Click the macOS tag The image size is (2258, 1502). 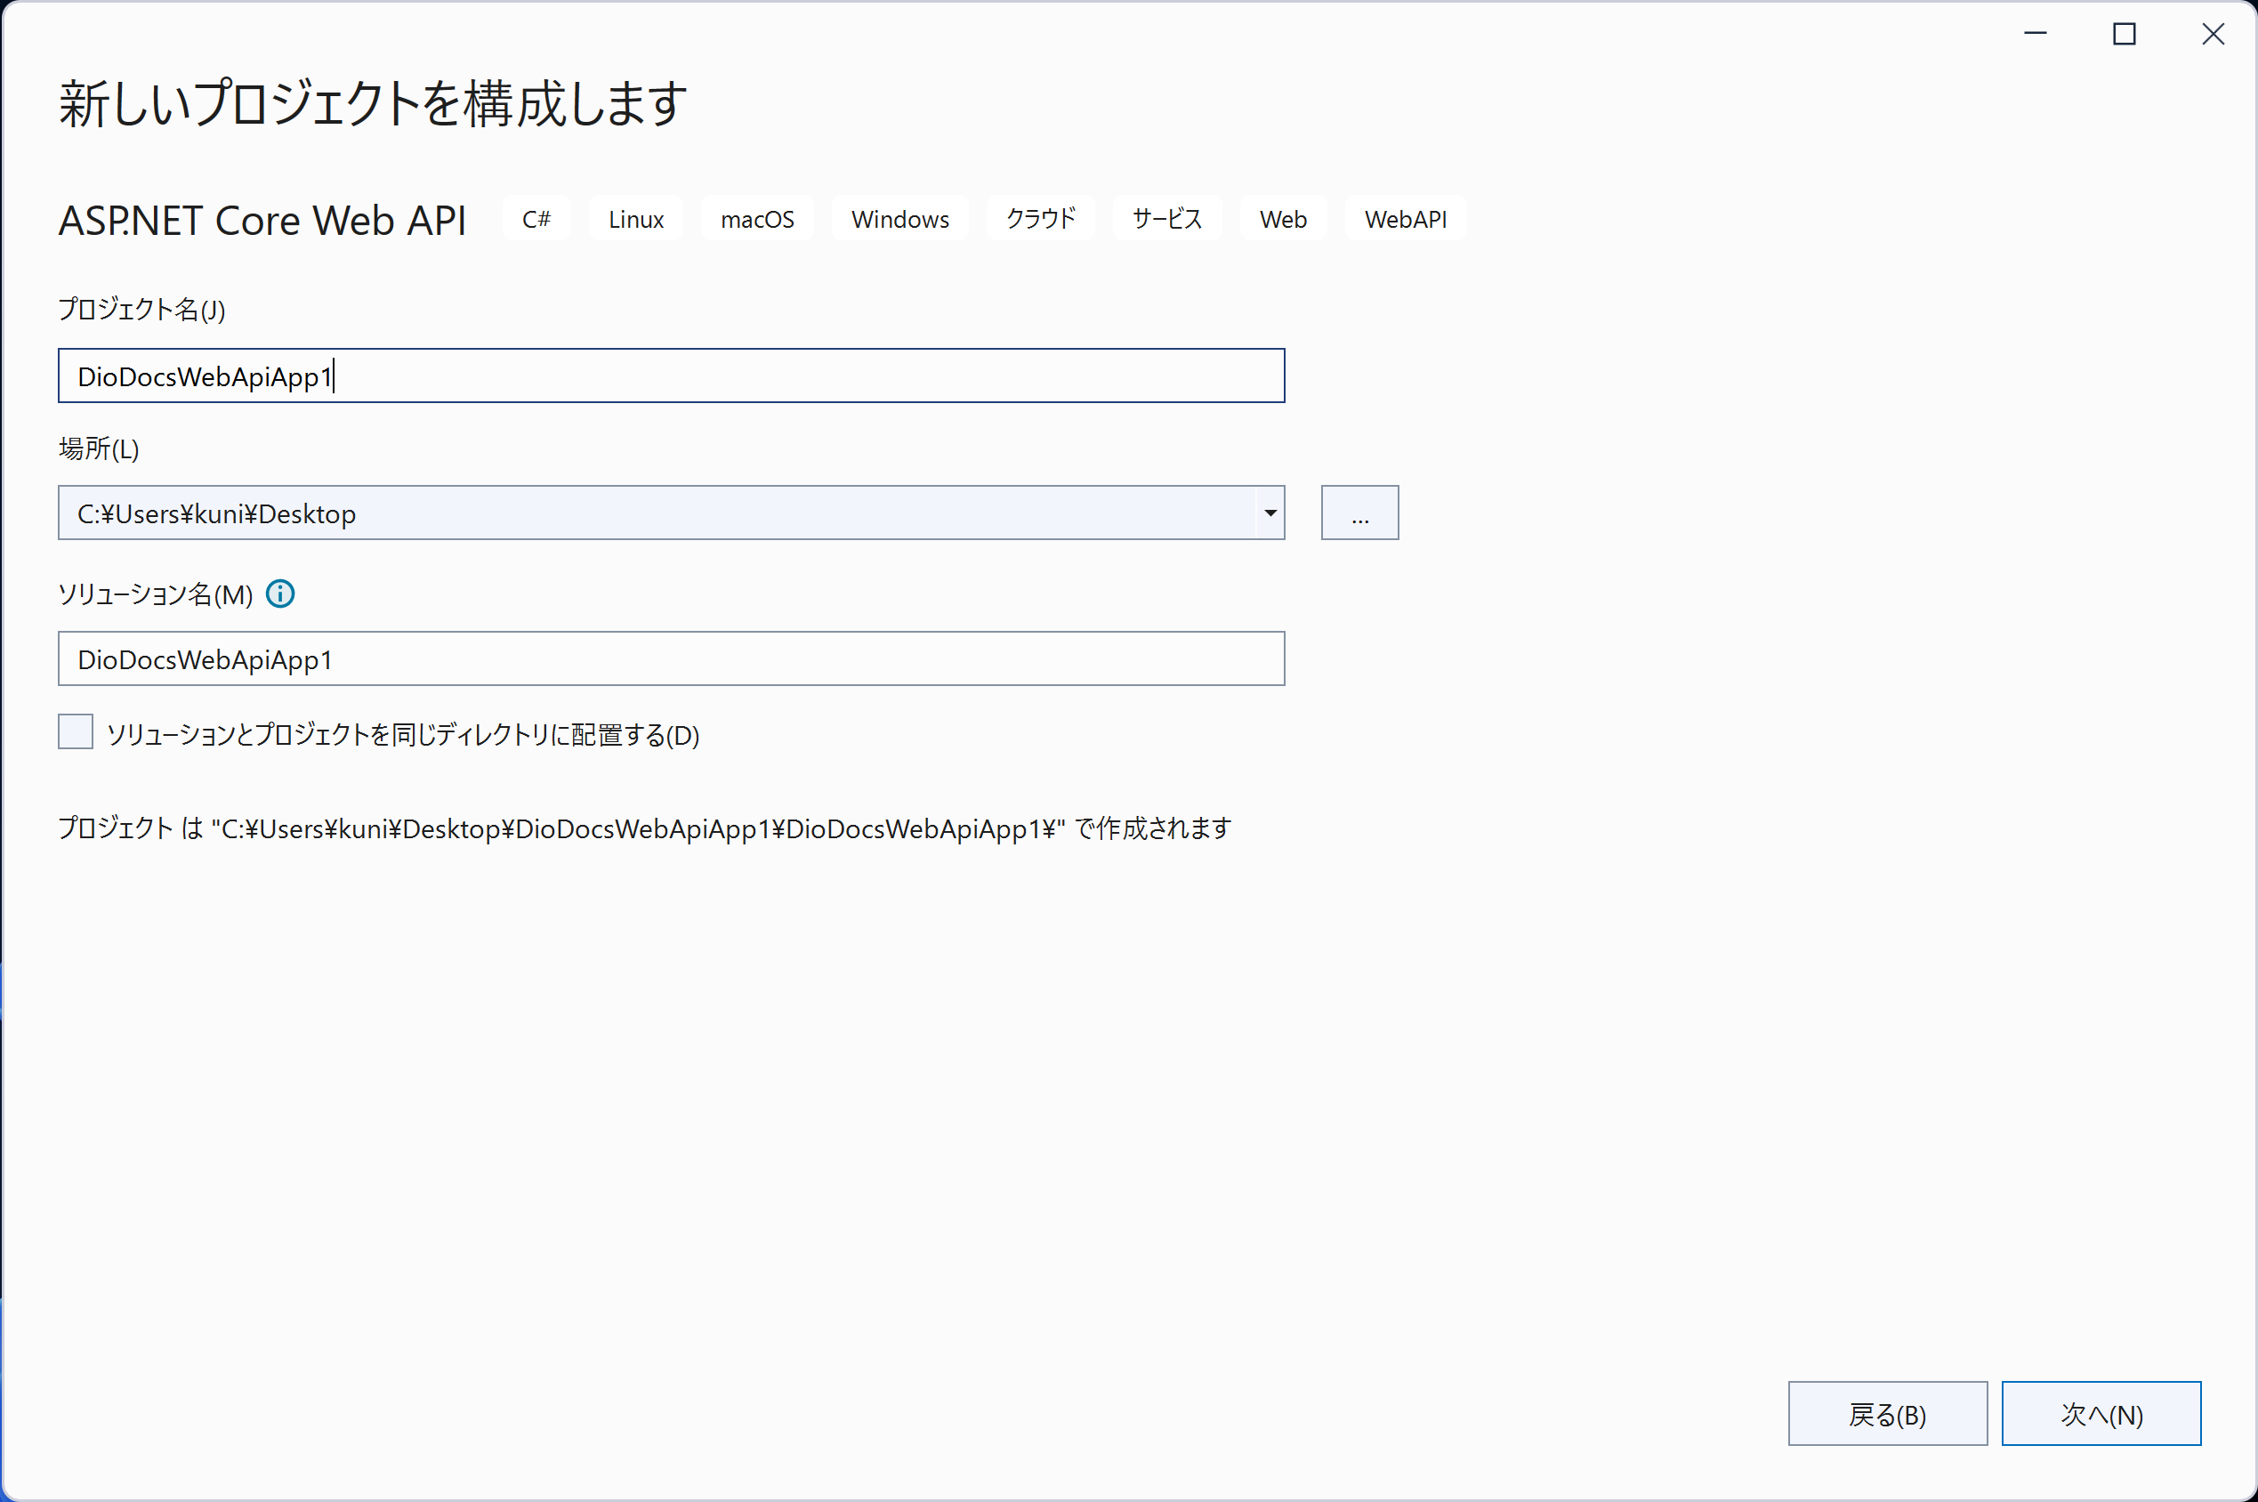pyautogui.click(x=757, y=218)
